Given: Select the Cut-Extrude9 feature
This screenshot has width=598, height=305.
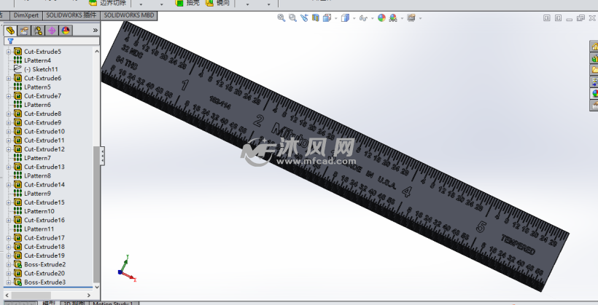Looking at the screenshot, I should point(42,122).
